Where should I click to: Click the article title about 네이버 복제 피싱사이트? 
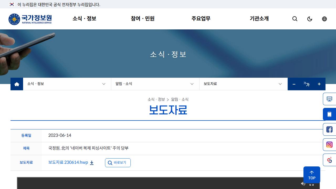(88, 148)
